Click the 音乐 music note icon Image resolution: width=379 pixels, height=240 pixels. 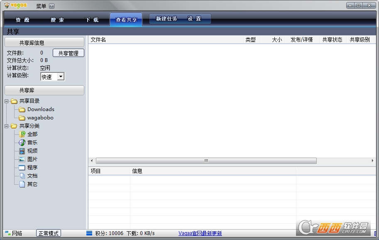22,142
